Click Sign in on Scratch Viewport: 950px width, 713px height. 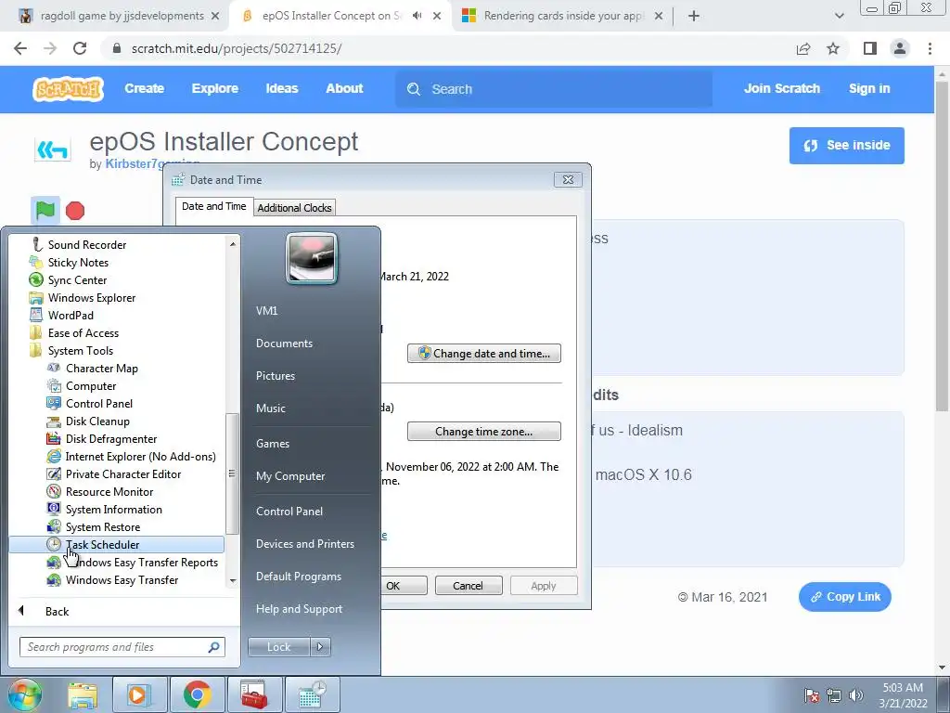[869, 88]
